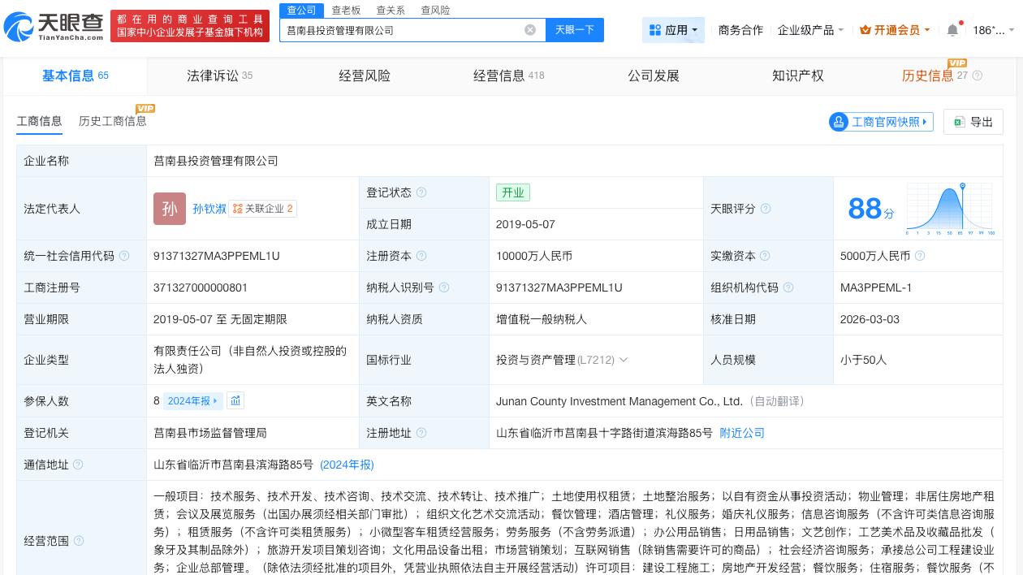The height and width of the screenshot is (575, 1023).
Task: Open the notification bell icon
Action: tap(952, 30)
